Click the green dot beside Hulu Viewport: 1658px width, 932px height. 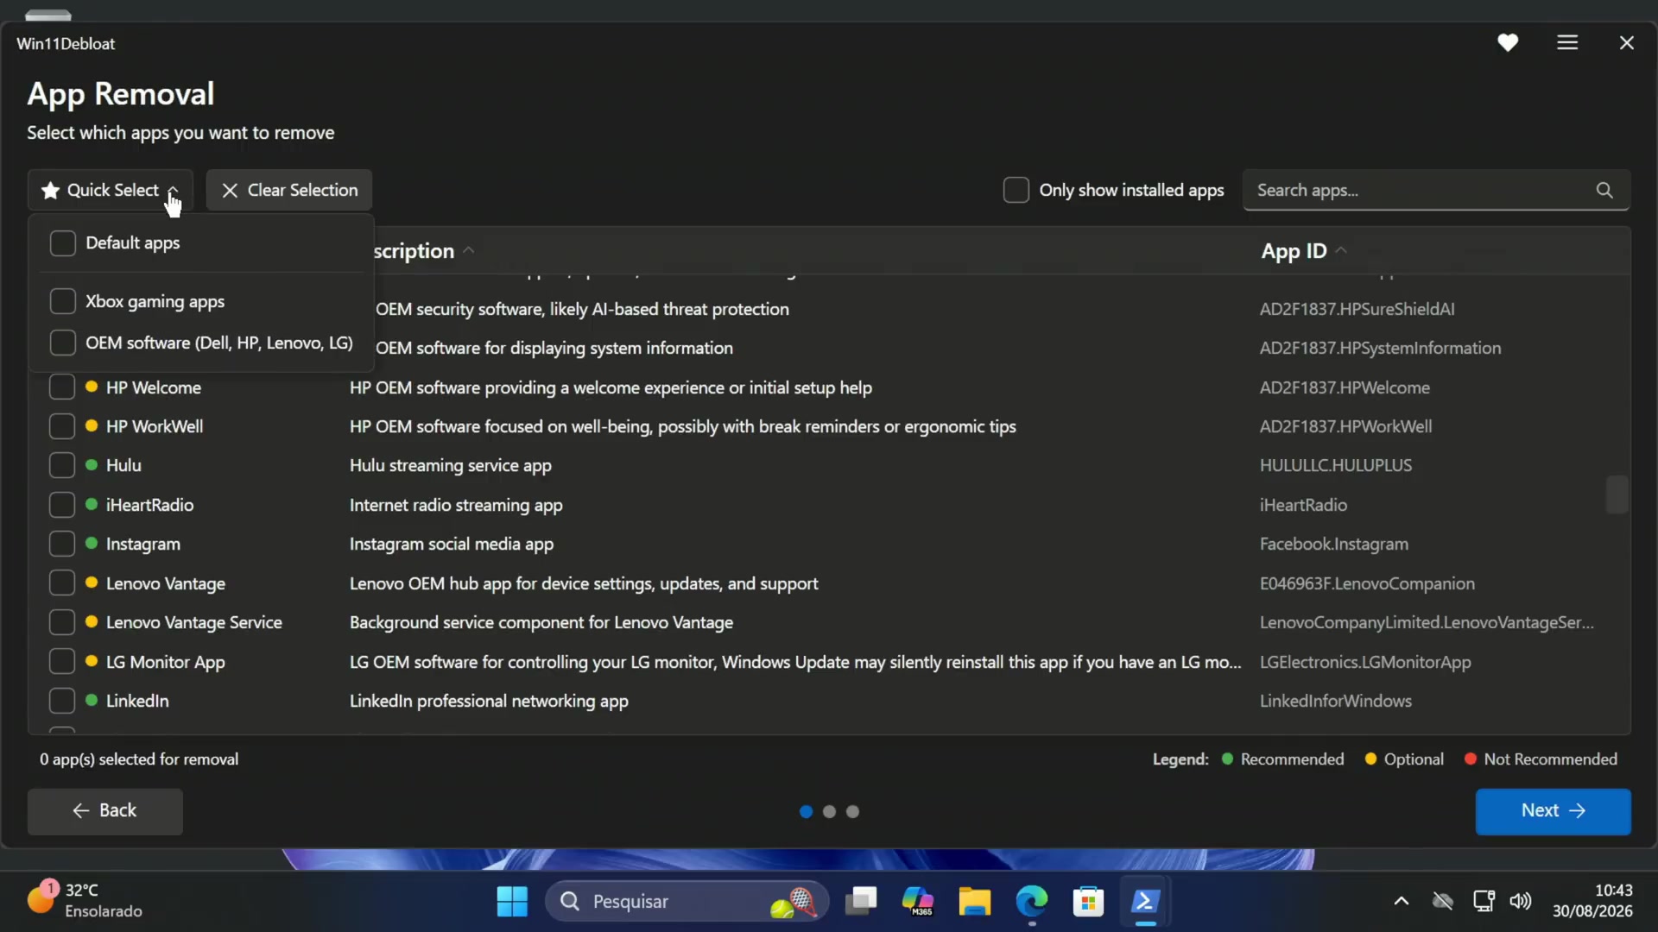pyautogui.click(x=91, y=464)
